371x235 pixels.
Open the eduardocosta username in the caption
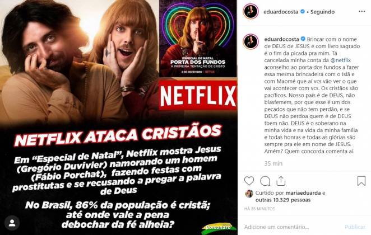[281, 39]
